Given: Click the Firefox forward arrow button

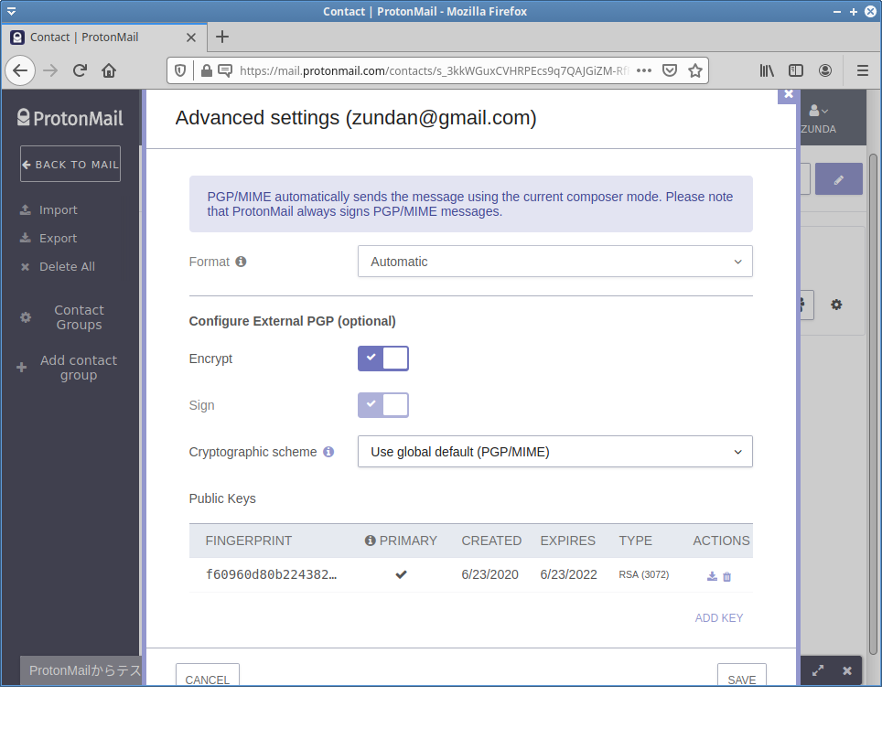Looking at the screenshot, I should pyautogui.click(x=50, y=70).
